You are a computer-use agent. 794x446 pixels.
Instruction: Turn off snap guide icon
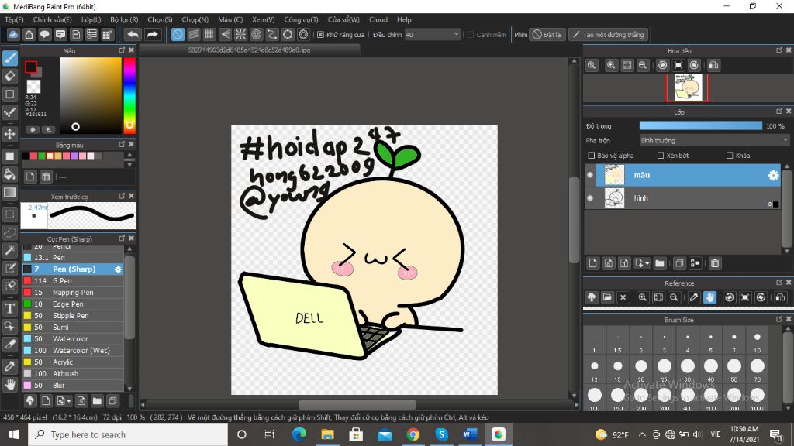pos(178,34)
